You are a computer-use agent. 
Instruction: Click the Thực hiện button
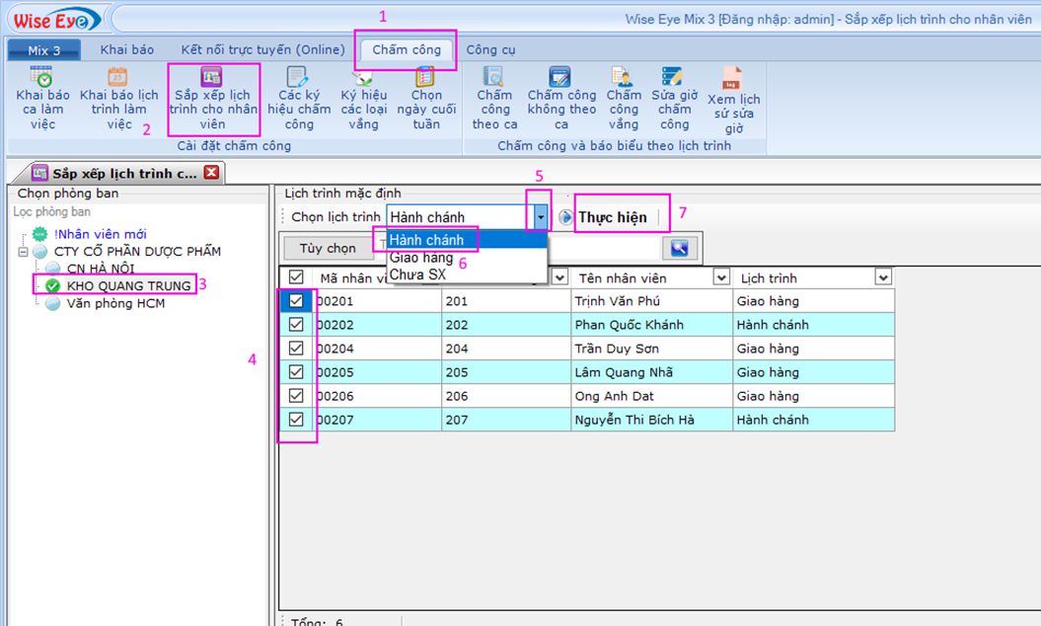(612, 217)
